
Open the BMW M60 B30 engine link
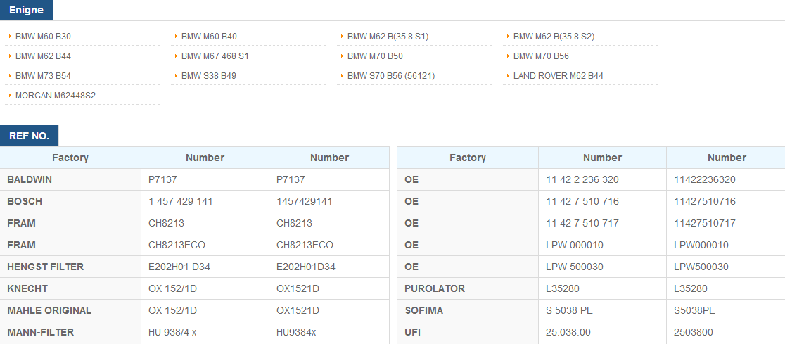(43, 37)
